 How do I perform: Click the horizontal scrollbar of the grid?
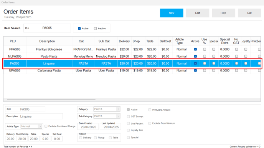(51, 100)
